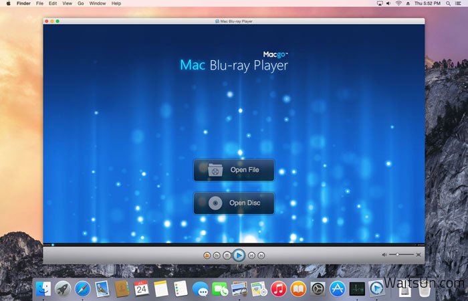Viewport: 468px width, 301px height.
Task: Open the Go menu
Action: [80, 3]
